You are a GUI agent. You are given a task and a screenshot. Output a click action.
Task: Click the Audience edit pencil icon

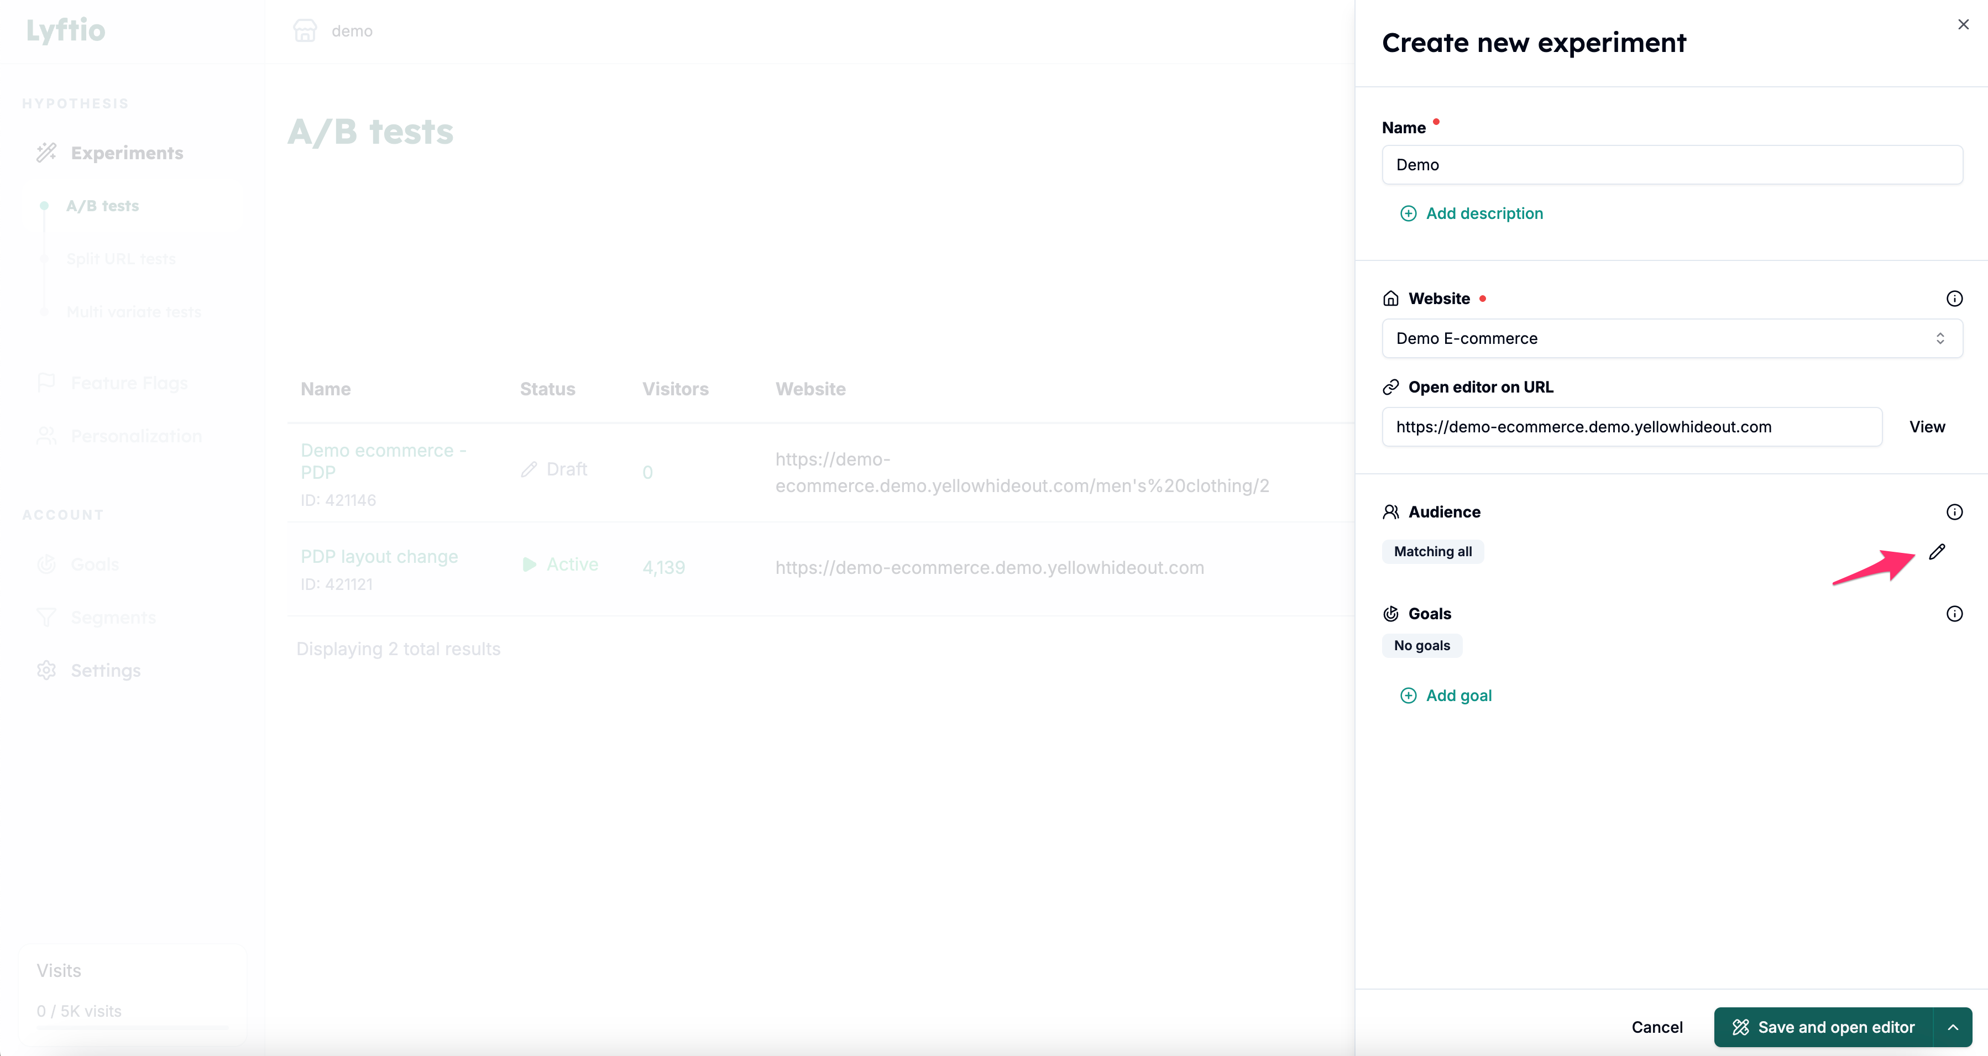point(1936,551)
